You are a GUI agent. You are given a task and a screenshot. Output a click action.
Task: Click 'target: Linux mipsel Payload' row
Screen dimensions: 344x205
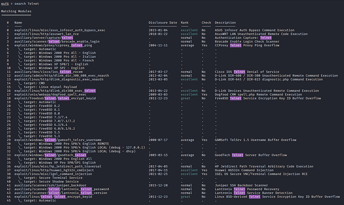[47, 87]
